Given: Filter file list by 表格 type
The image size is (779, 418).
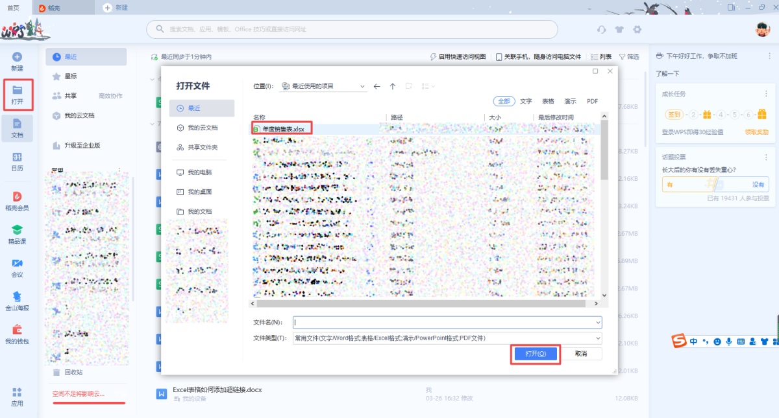Looking at the screenshot, I should pos(548,101).
